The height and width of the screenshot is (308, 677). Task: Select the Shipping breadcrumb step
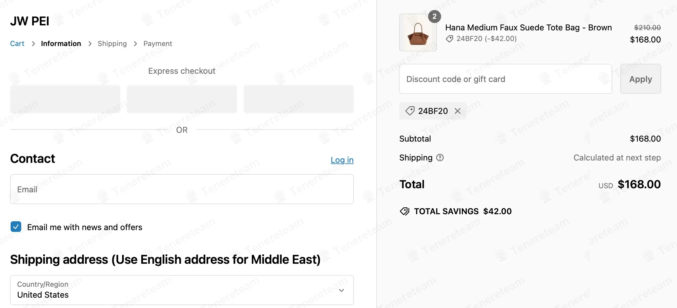coord(112,44)
